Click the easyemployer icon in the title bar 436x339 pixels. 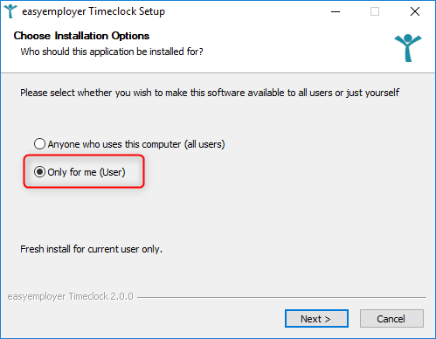pos(10,11)
